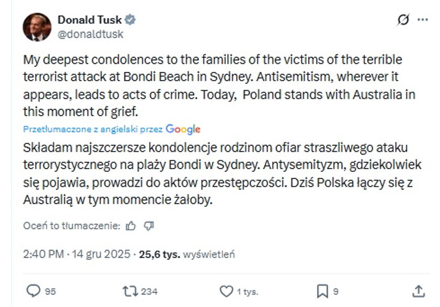
Task: Click the Google logo
Action: click(183, 129)
